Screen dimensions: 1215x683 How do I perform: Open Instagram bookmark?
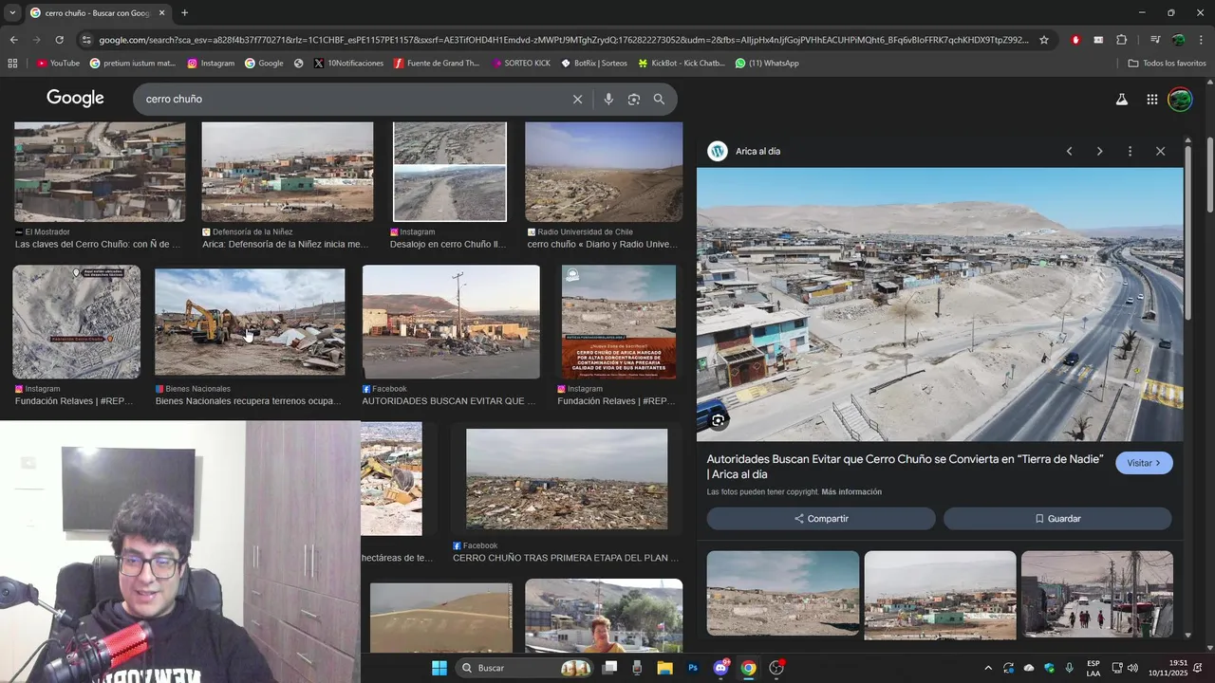tap(211, 64)
